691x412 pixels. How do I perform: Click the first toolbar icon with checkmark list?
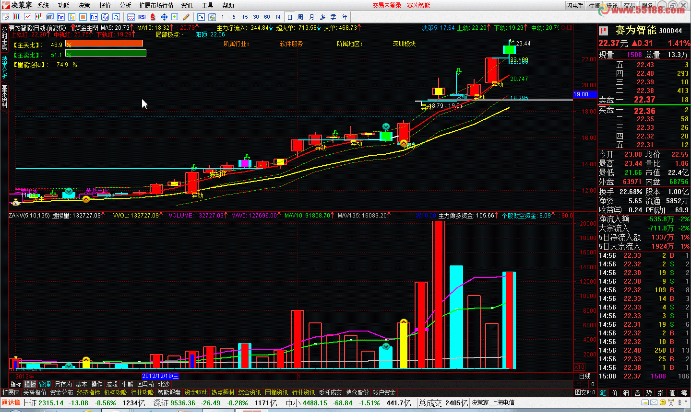click(5, 17)
